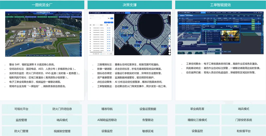Select the line '整合 SAP、辐射监测等 8 大底层核心系统'
The height and width of the screenshot is (136, 266).
pos(32,64)
